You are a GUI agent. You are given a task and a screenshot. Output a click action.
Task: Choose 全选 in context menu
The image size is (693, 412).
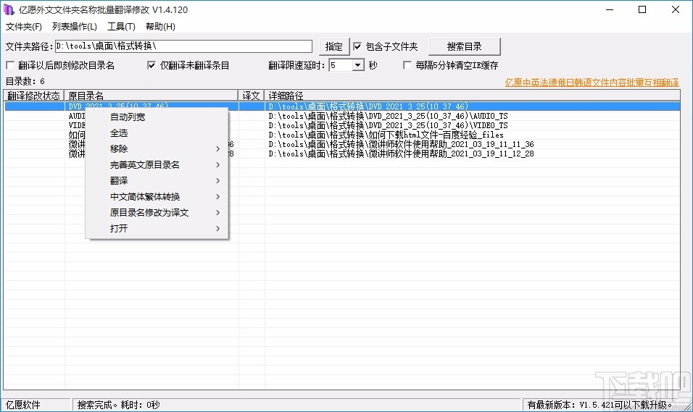157,133
